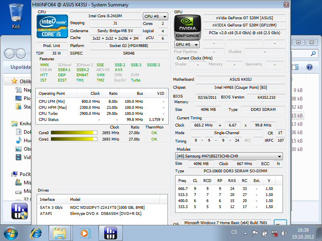The width and height of the screenshot is (322, 241).
Task: Click the HWiNFO shield icon on the desktop
Action: pos(19,211)
